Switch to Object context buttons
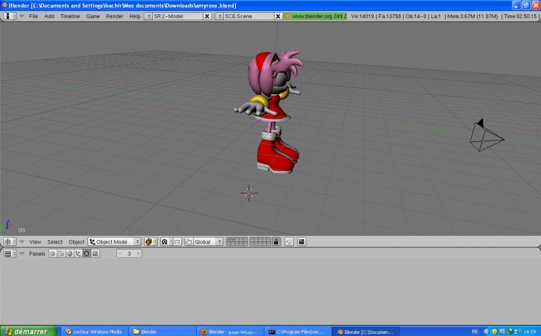This screenshot has height=336, width=541. (x=78, y=254)
